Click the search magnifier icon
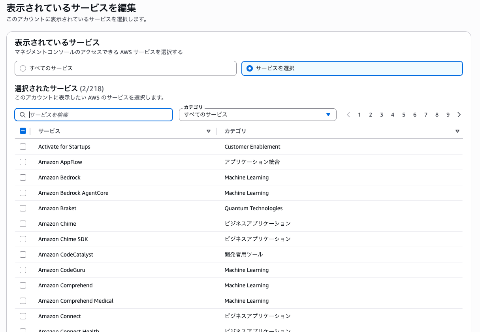The image size is (480, 332). point(22,115)
